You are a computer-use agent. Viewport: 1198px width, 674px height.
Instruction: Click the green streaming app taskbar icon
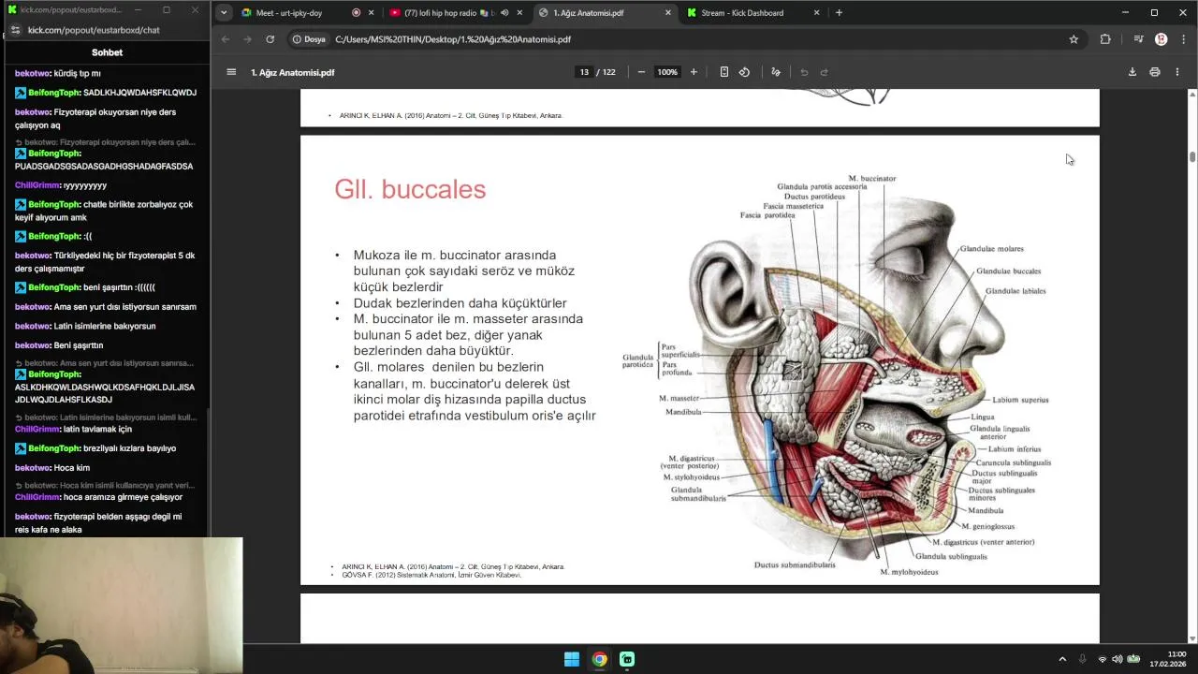[x=627, y=659]
